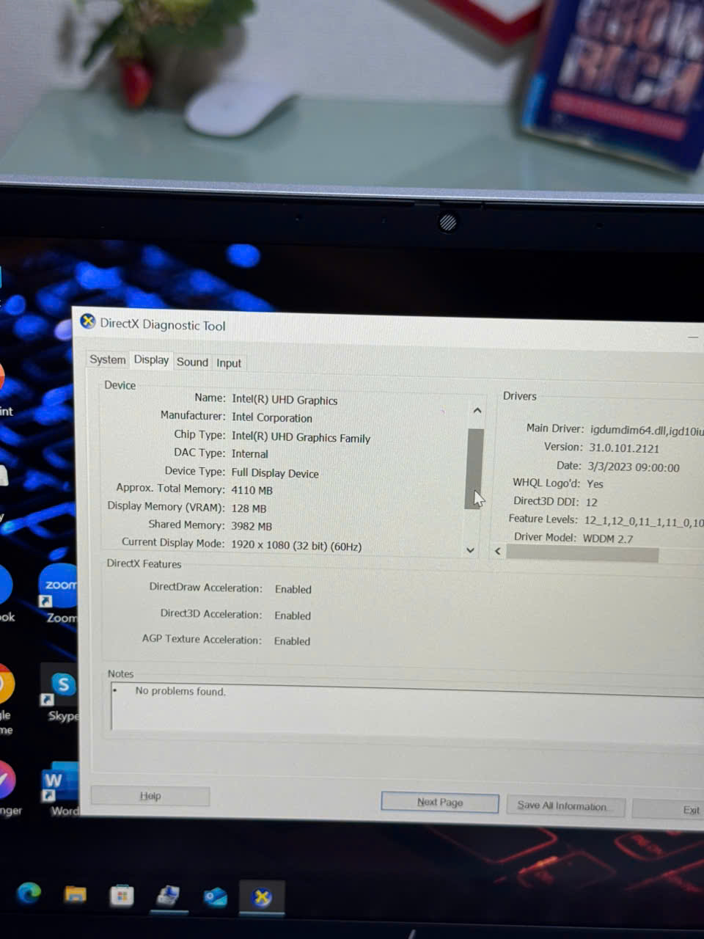The width and height of the screenshot is (704, 939).
Task: Click the device name 'Intel(R) UHD Graphics'
Action: pos(285,400)
